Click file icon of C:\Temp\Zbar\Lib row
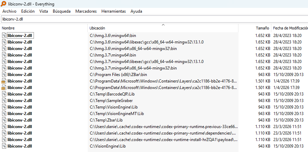308x152 pixels. [4, 120]
